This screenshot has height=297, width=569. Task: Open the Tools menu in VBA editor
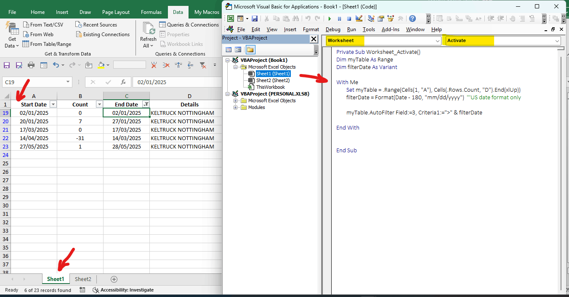tap(369, 29)
